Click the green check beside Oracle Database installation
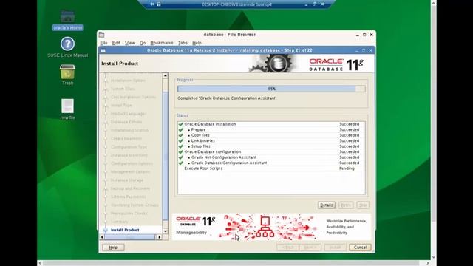This screenshot has height=266, width=473. point(180,124)
